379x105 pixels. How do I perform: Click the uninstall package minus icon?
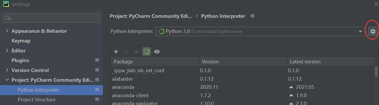tap(126, 52)
